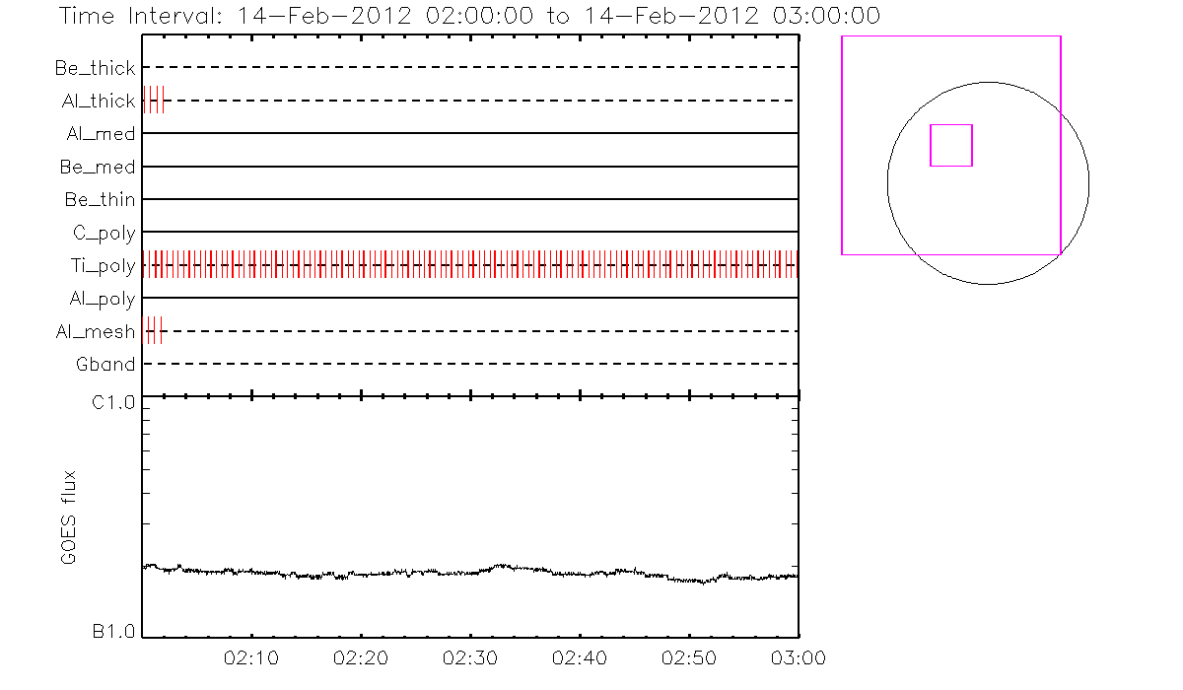Select the 02:30 time axis label
This screenshot has width=1183, height=690.
(470, 656)
